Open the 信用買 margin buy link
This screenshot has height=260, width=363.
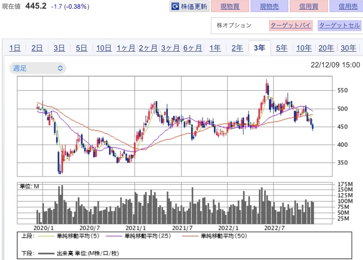coord(309,6)
